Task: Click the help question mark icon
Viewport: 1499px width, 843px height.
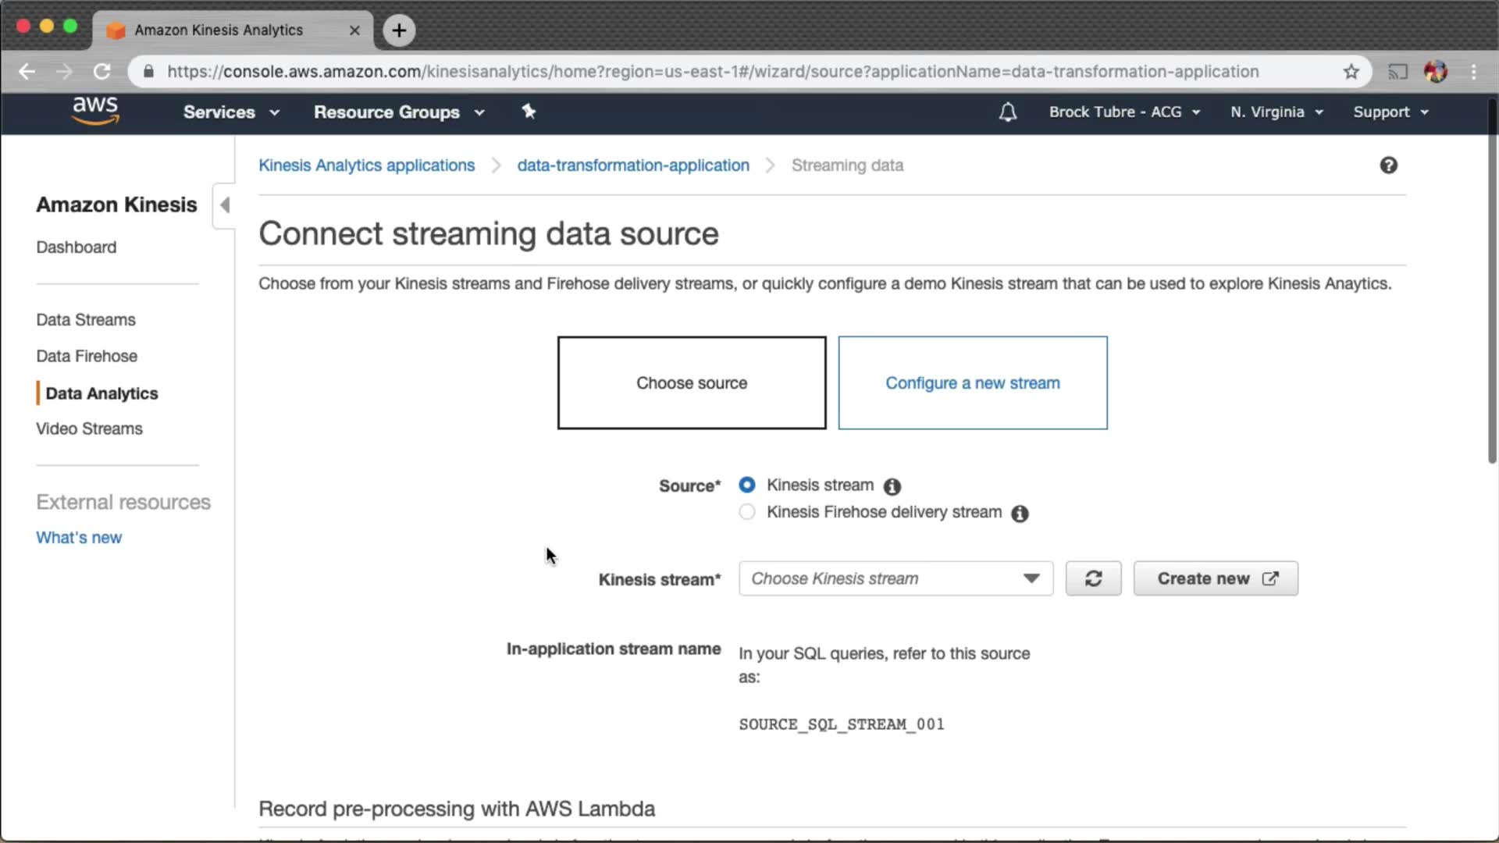Action: click(1388, 165)
